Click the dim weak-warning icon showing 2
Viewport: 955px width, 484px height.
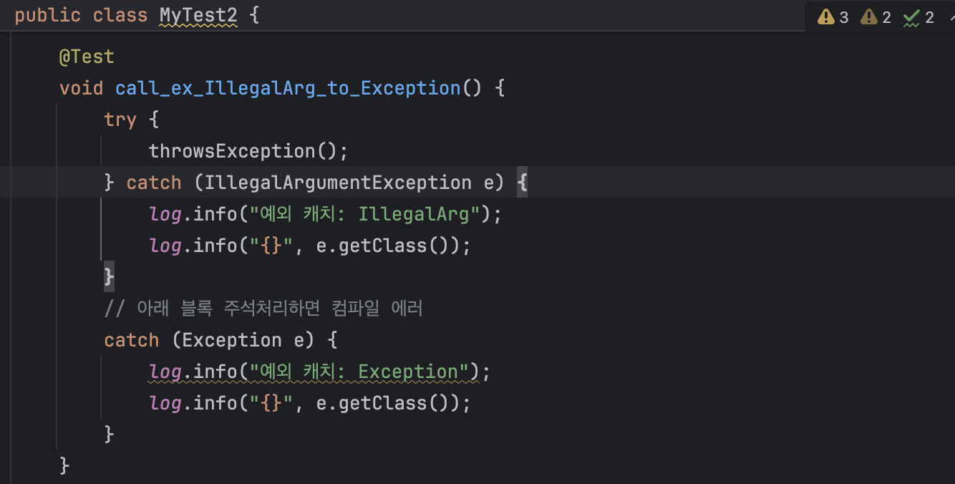869,17
